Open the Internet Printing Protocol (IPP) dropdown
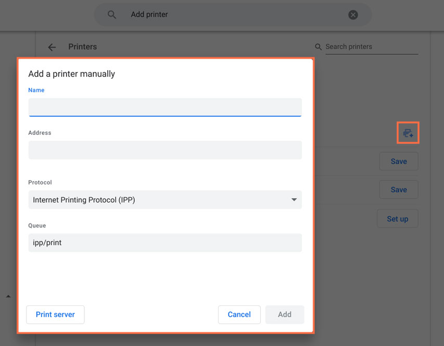444x346 pixels. [x=165, y=200]
